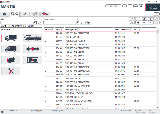
Task: Select the tools wrench category in Selection
Action: [11, 71]
